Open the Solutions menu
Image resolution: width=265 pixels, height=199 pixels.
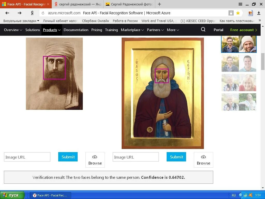click(32, 30)
